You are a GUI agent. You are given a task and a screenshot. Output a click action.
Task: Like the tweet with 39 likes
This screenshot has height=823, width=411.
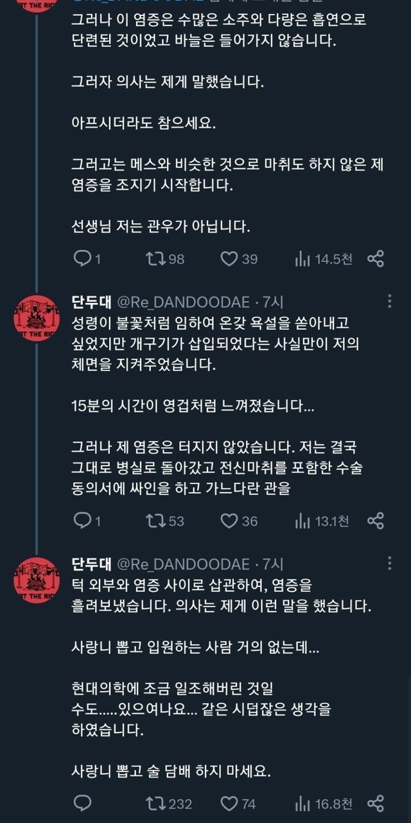[229, 258]
